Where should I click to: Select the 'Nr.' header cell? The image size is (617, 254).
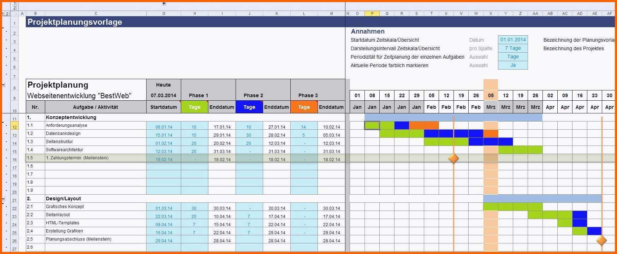[x=35, y=107]
